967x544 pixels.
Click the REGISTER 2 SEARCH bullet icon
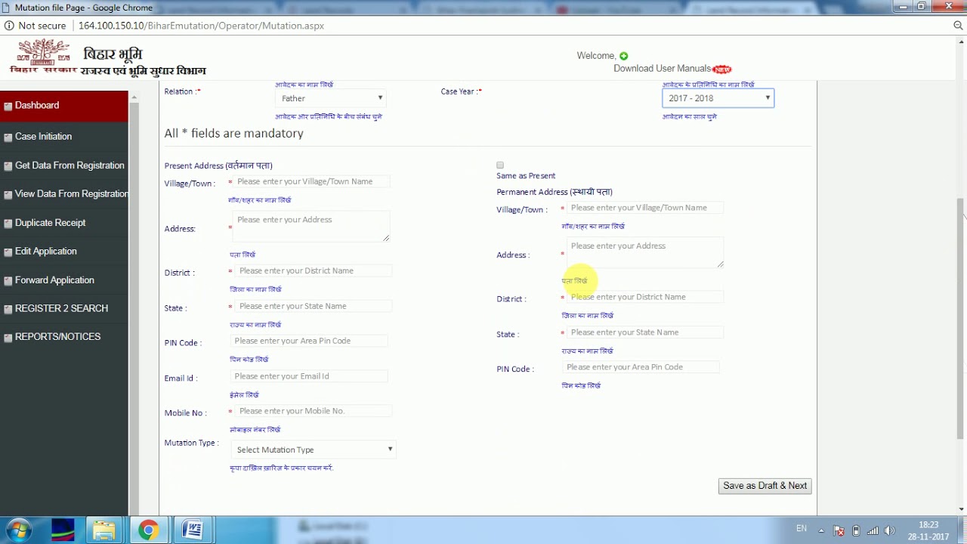(x=8, y=310)
